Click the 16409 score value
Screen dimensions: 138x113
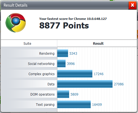97,105
